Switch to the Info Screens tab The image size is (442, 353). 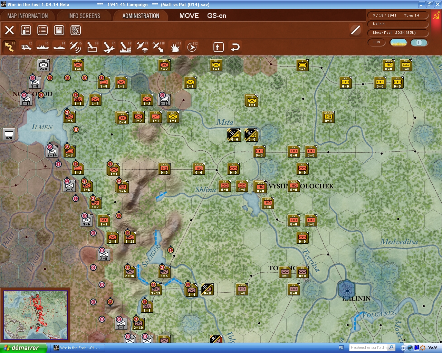tap(84, 16)
